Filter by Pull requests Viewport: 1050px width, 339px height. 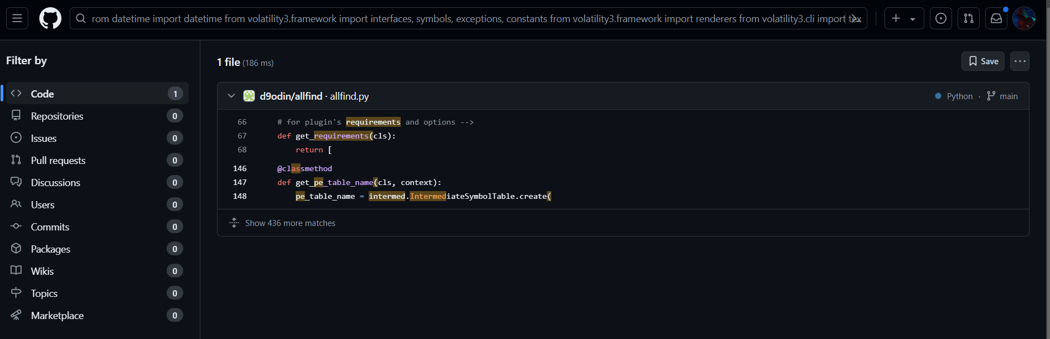tap(58, 160)
